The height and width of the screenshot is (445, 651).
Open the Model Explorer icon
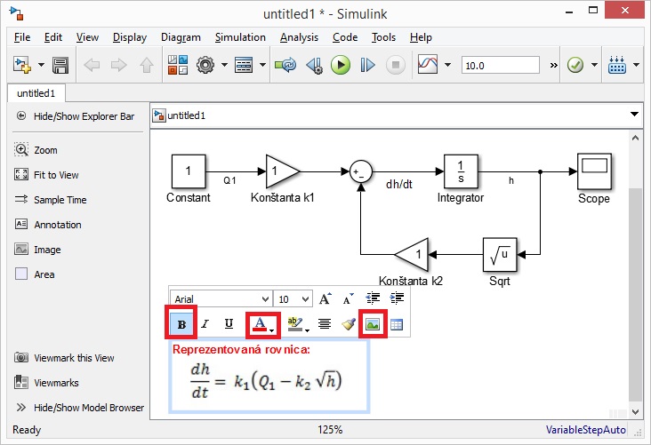point(244,65)
